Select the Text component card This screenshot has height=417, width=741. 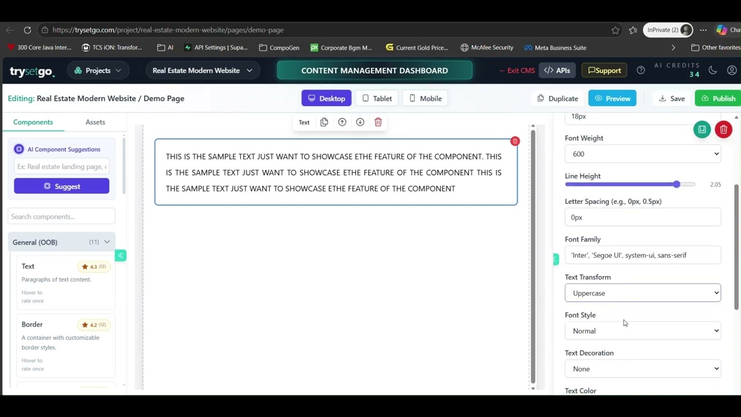pyautogui.click(x=65, y=283)
